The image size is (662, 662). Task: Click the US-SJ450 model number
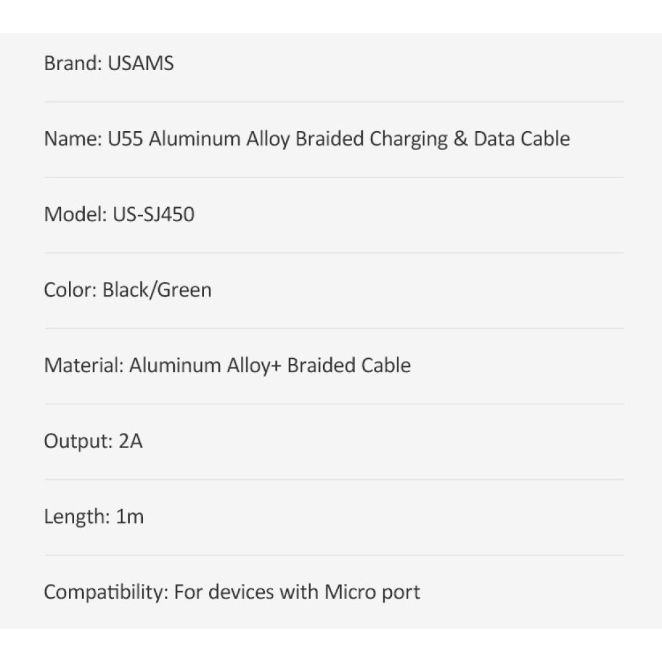[150, 214]
